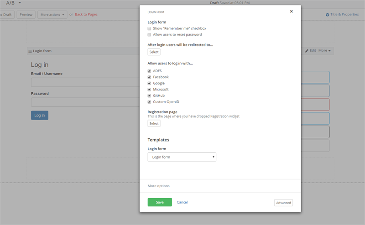Click "Allow users to log in with..." label
Image resolution: width=365 pixels, height=225 pixels.
coord(170,63)
